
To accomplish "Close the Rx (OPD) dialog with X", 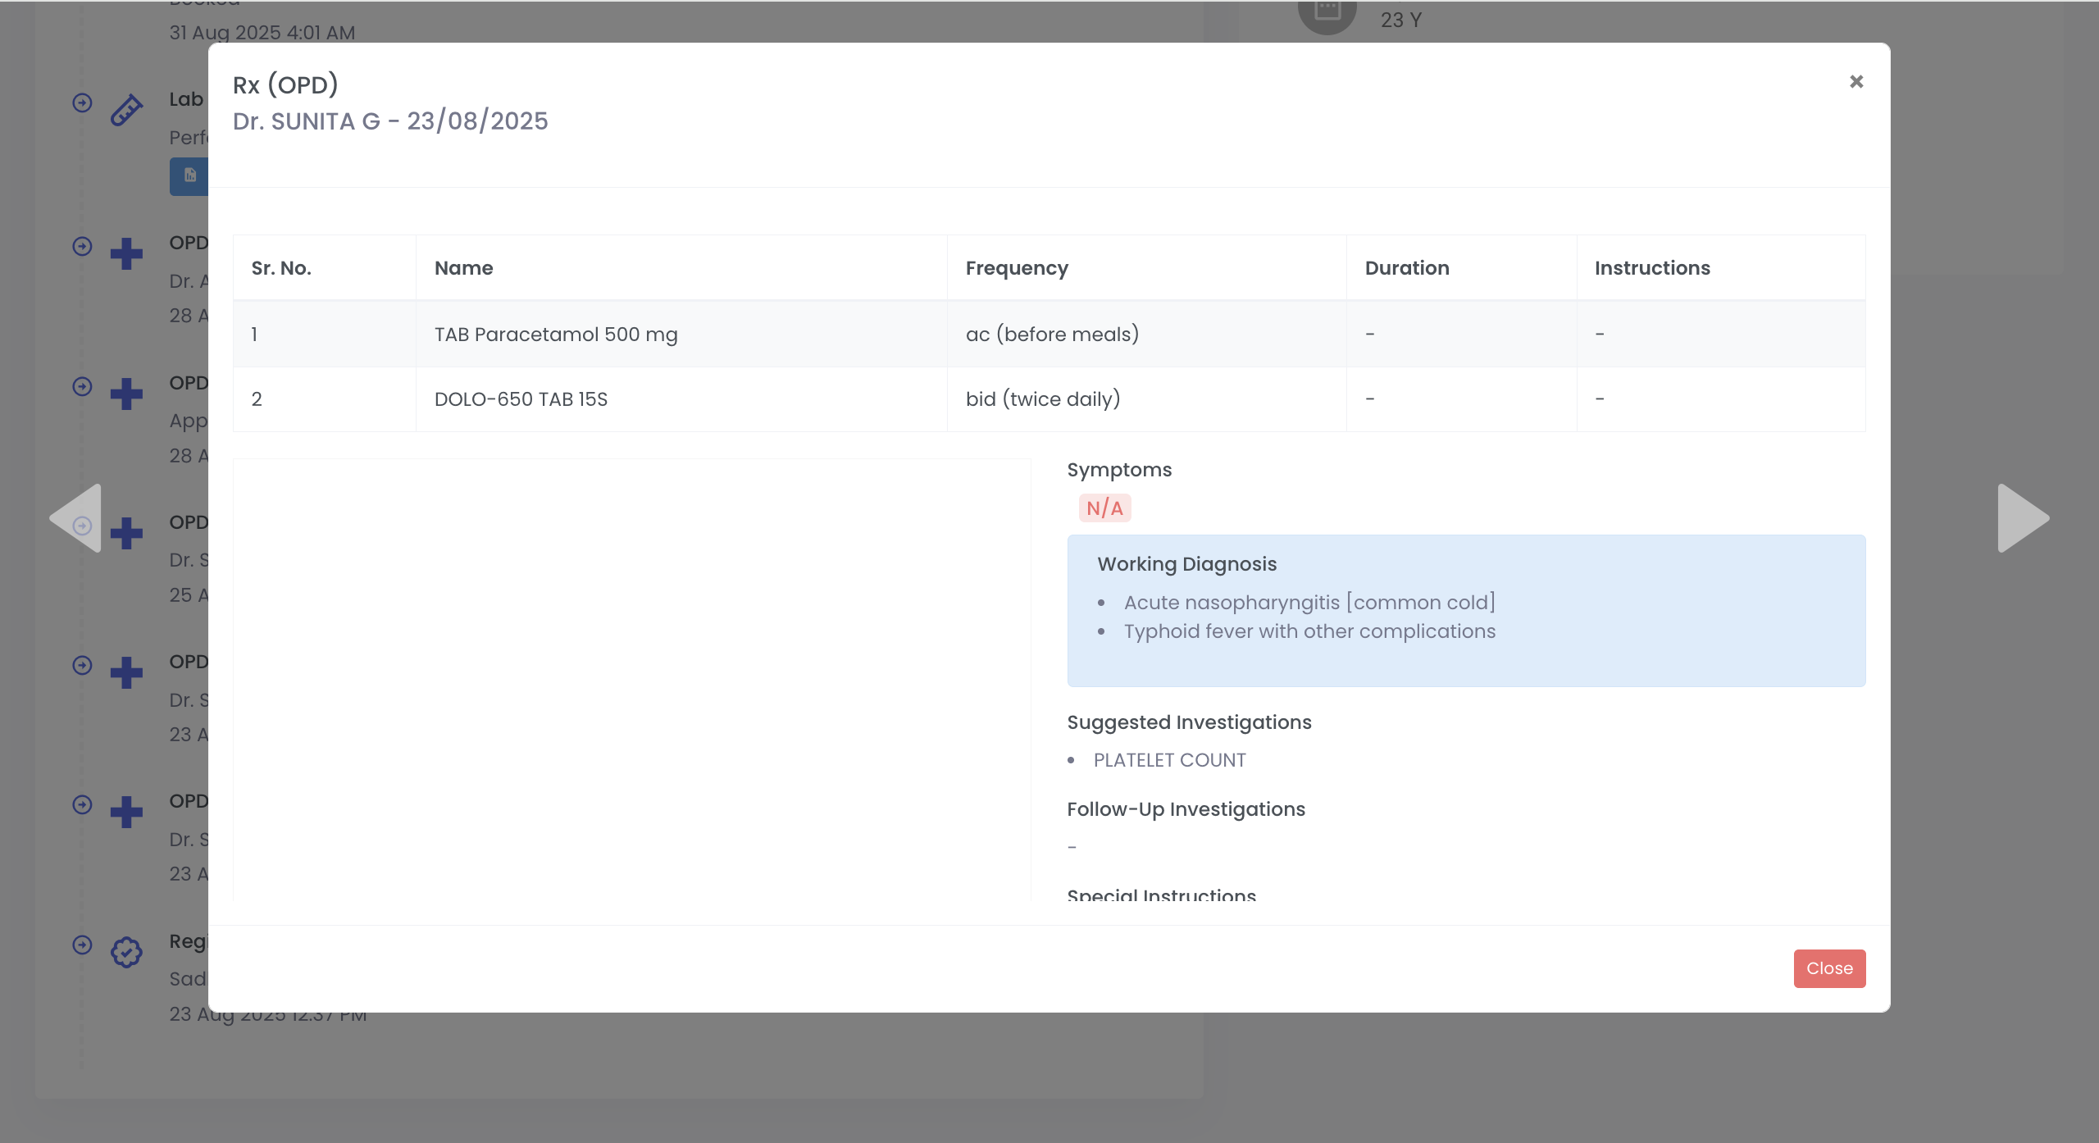I will pos(1856,81).
